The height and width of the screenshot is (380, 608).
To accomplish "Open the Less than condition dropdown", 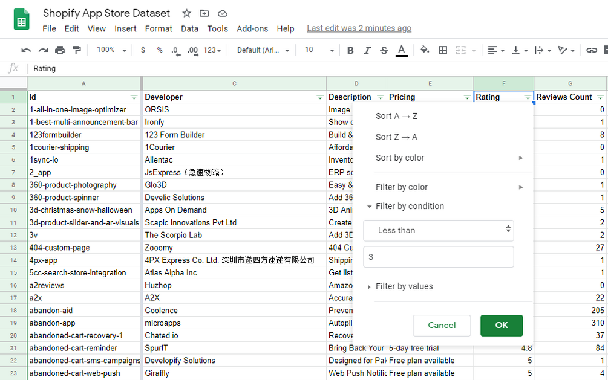I will coord(439,231).
